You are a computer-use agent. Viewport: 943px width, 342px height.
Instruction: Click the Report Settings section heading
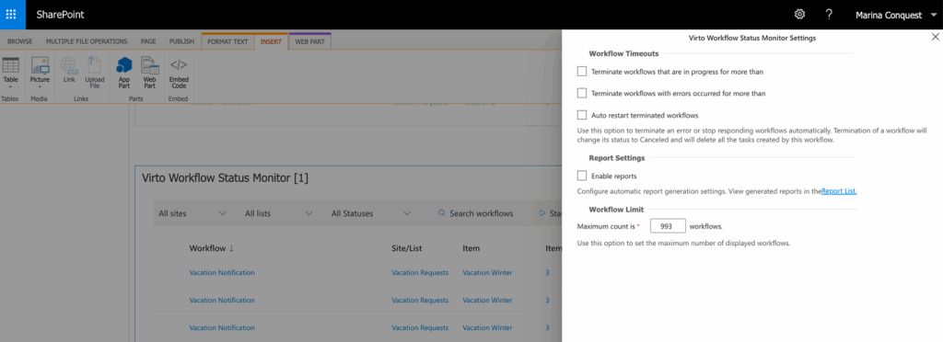pyautogui.click(x=617, y=158)
